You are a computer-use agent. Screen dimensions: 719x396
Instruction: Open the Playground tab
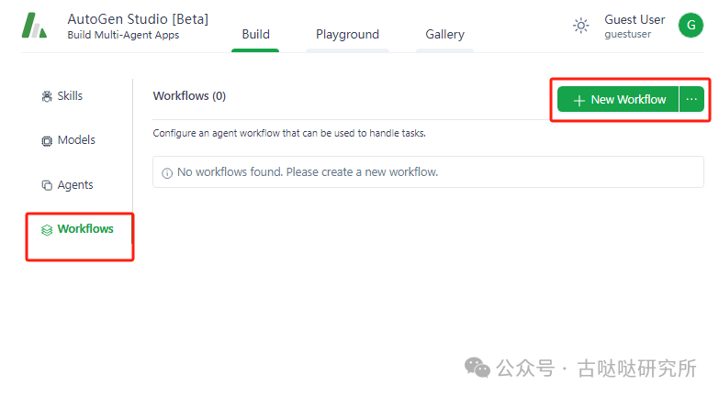pos(347,35)
